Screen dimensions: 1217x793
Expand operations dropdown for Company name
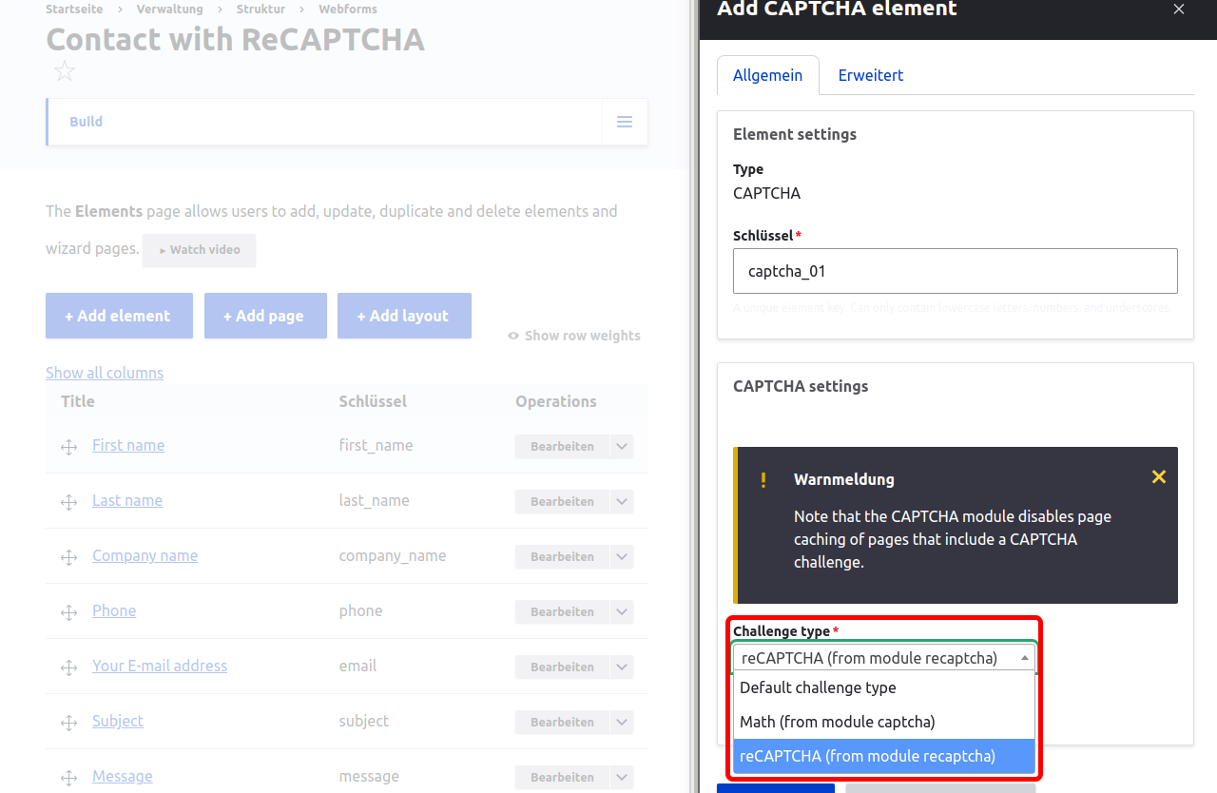click(x=622, y=557)
